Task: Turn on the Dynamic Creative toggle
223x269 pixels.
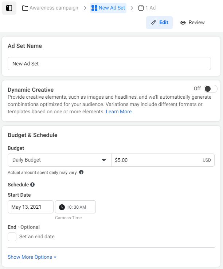Action: click(x=211, y=89)
